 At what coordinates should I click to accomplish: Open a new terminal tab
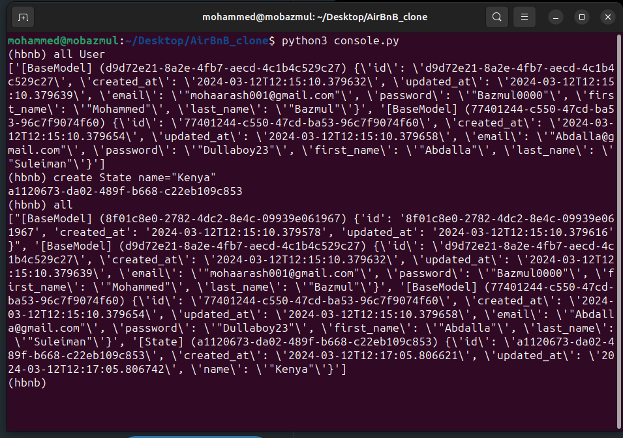click(23, 17)
